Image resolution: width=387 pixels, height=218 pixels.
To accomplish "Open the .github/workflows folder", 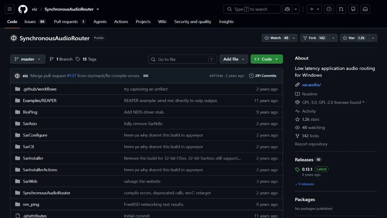I will [x=40, y=89].
